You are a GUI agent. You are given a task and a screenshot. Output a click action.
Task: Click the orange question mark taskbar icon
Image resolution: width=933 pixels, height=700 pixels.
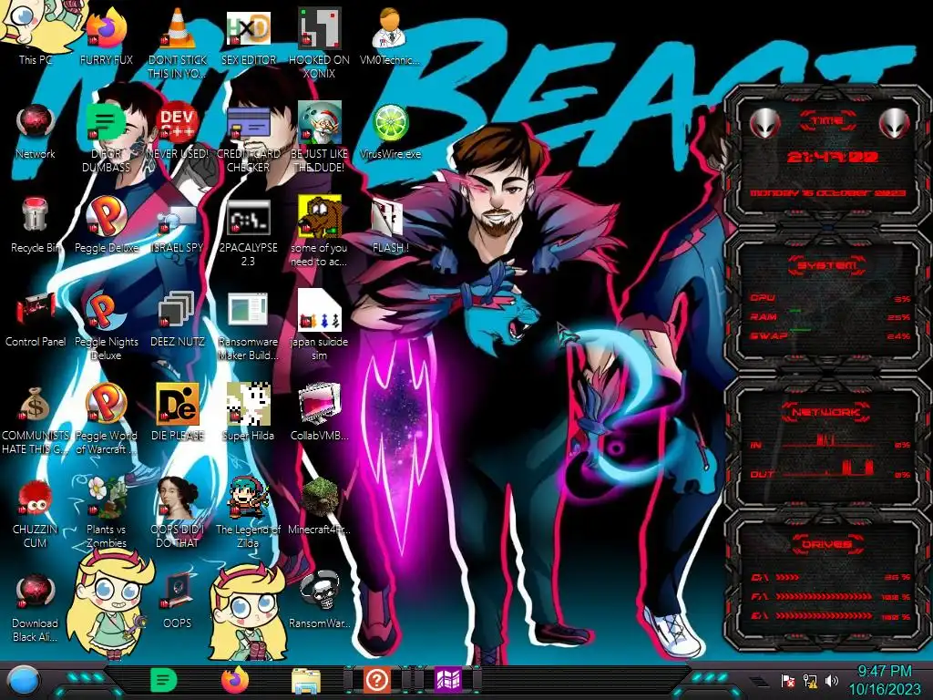[x=376, y=680]
